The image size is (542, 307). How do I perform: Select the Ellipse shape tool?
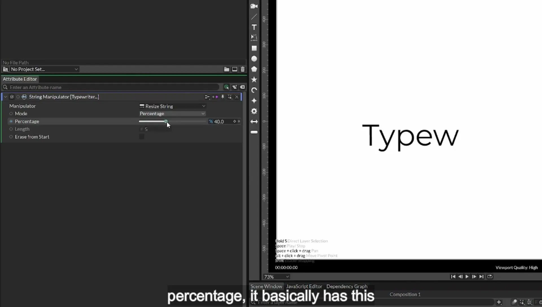pos(254,59)
